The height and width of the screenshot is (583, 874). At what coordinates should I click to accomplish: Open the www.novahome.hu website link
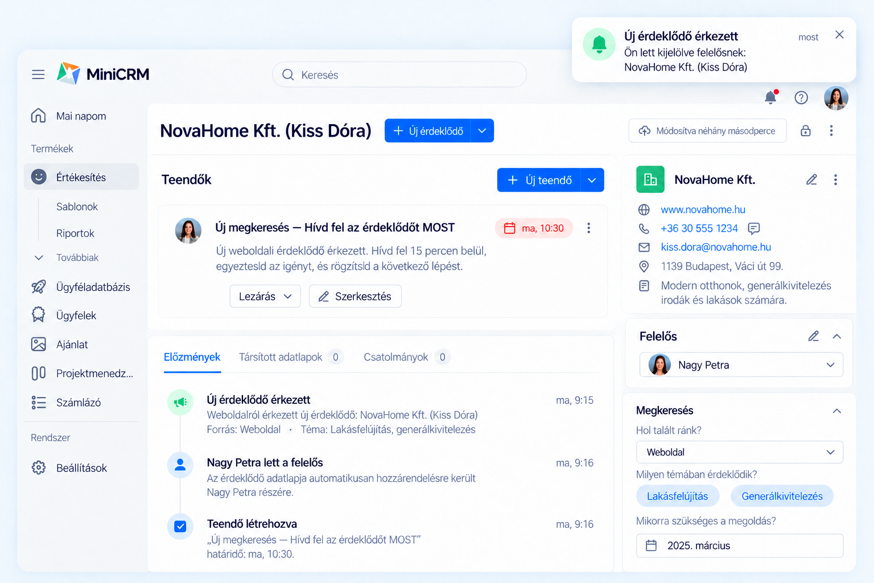703,210
